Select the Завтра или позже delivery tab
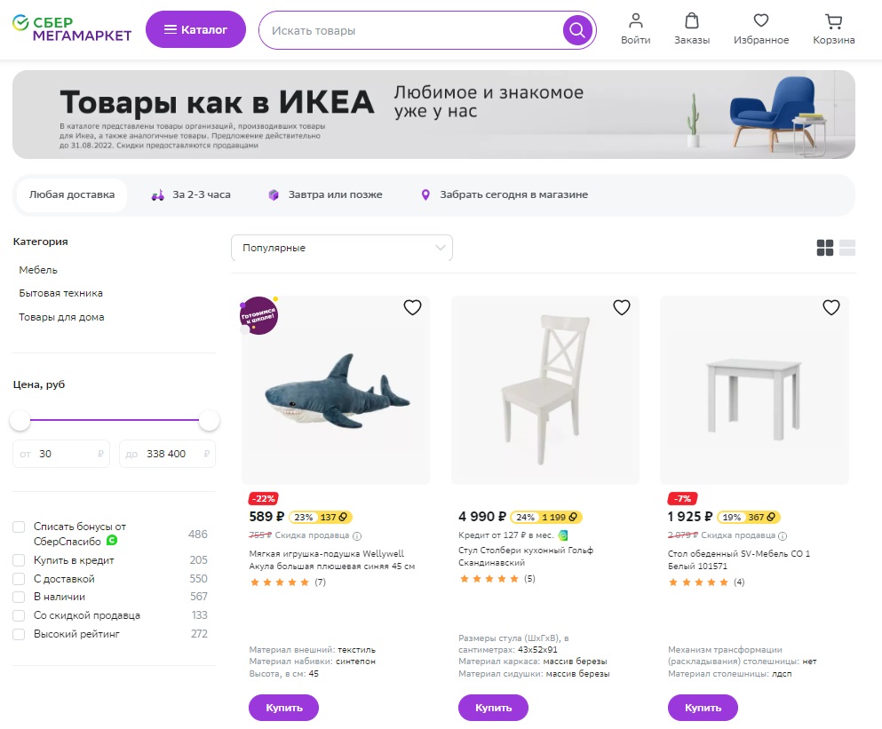This screenshot has width=882, height=729. click(325, 194)
